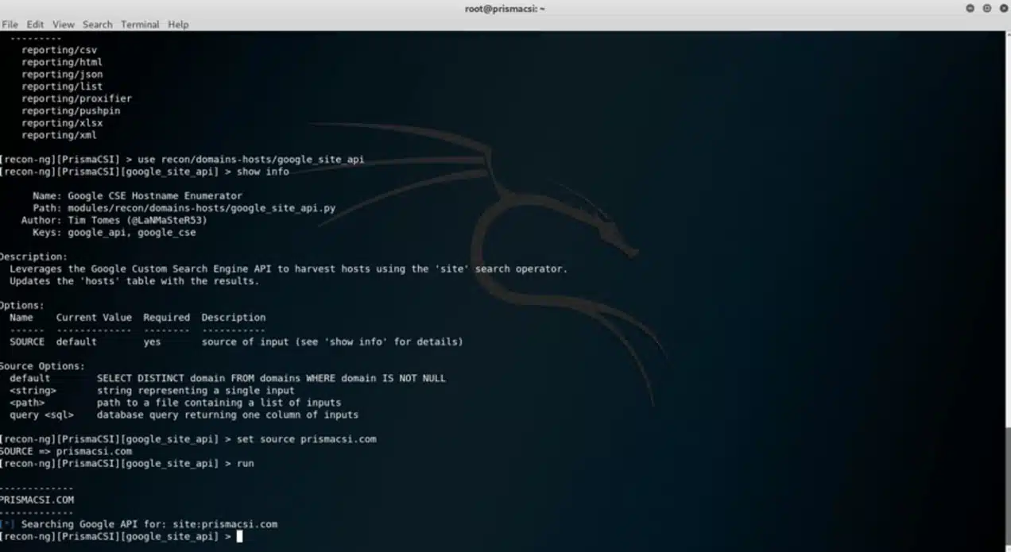Minimize the terminal window

970,8
